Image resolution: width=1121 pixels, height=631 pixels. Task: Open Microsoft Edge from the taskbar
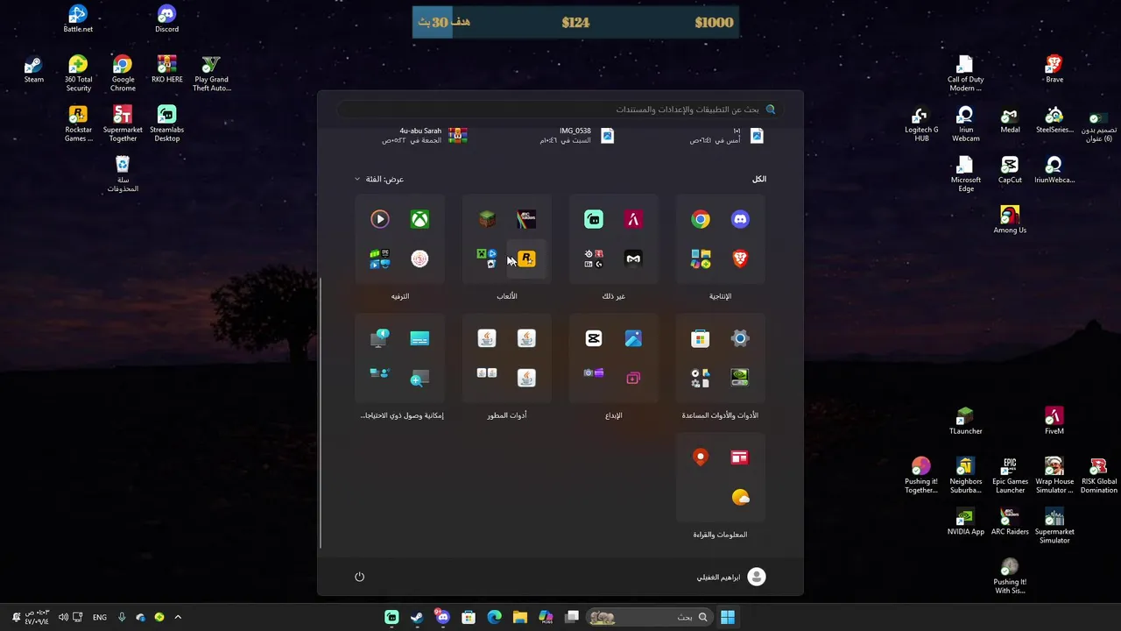click(494, 617)
